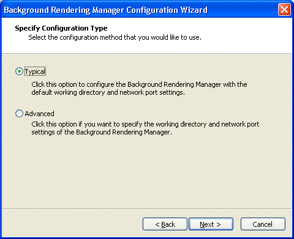
Task: Click the wizard title bar text
Action: point(105,10)
